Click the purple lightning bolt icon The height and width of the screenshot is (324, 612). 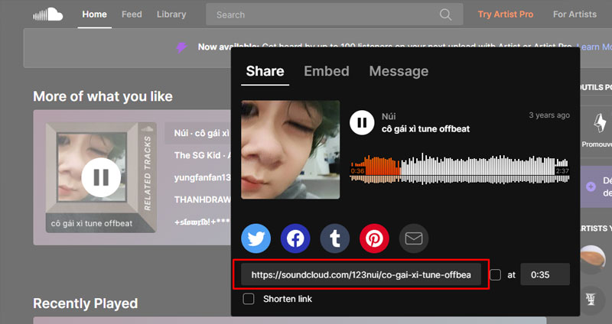[x=181, y=47]
